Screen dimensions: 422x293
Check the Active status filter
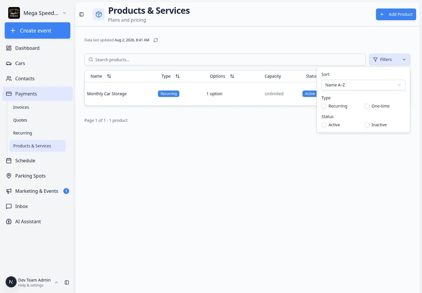coord(324,125)
